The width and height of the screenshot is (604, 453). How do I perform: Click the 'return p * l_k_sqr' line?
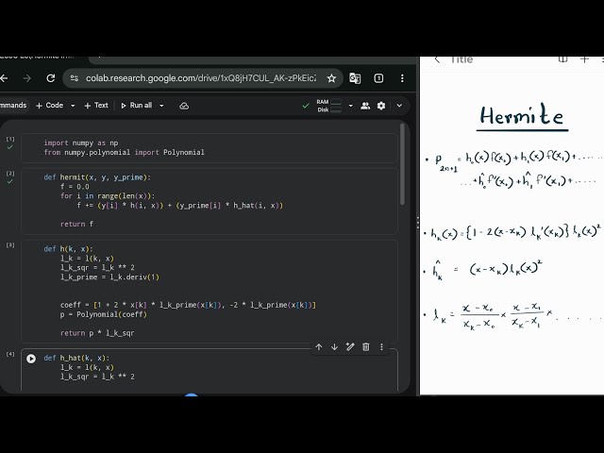(x=97, y=333)
